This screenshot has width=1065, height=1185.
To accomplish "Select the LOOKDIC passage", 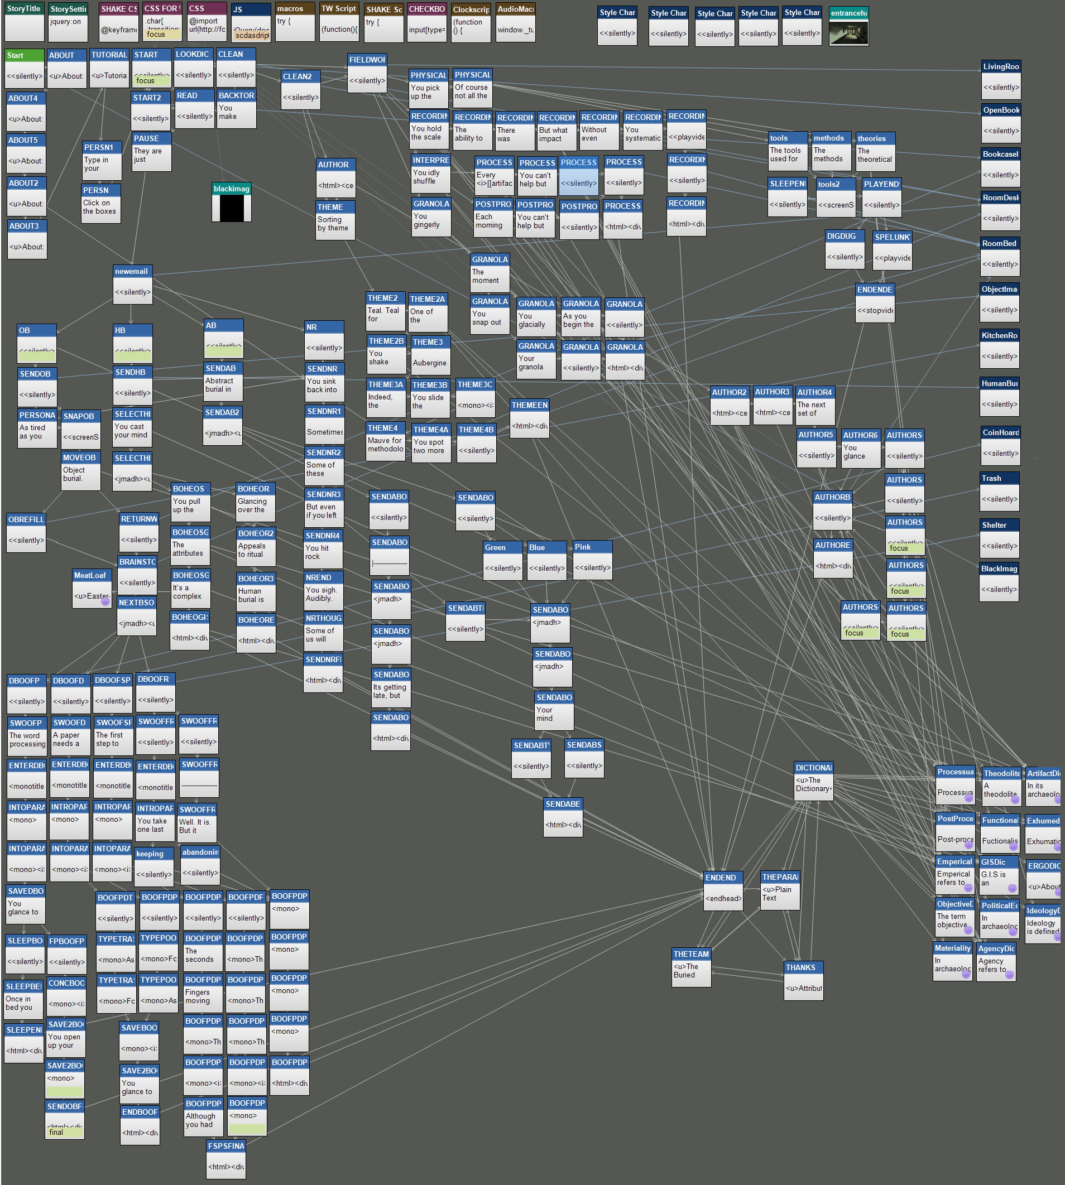I will [x=194, y=68].
